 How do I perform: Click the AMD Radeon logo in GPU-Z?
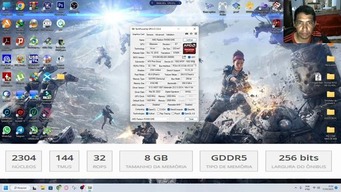190,49
